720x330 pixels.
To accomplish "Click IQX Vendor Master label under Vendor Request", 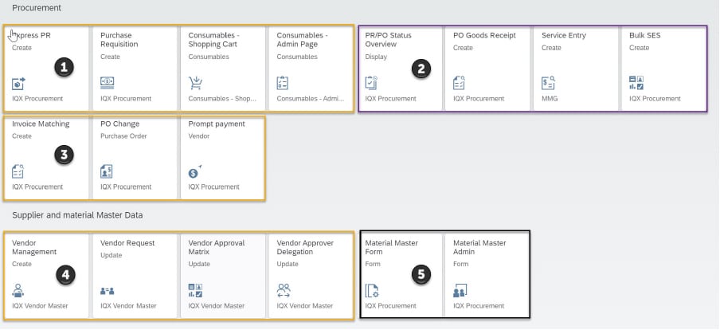I will (128, 305).
